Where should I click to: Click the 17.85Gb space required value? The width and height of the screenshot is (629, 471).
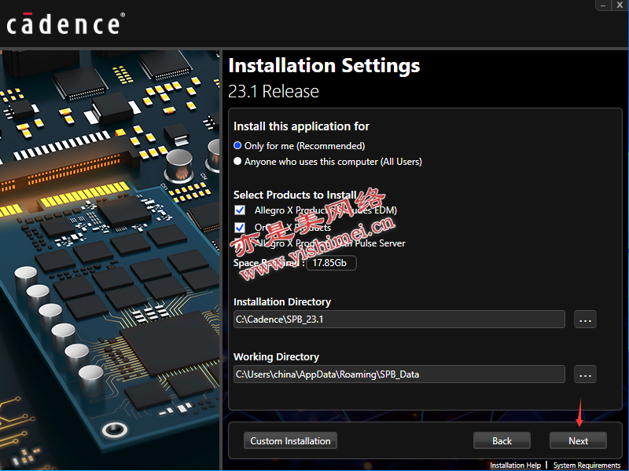[x=331, y=263]
